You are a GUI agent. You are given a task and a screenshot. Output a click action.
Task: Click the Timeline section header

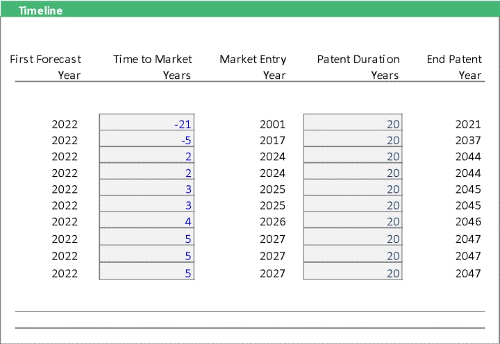(40, 10)
